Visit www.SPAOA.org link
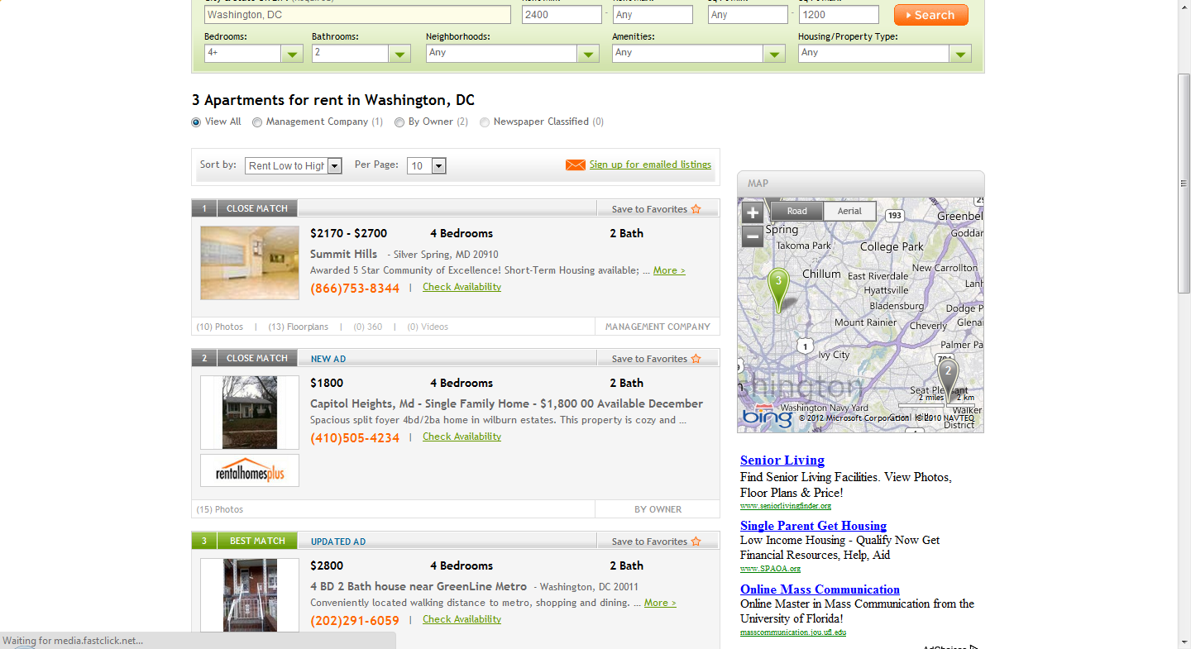The width and height of the screenshot is (1191, 649). [770, 569]
